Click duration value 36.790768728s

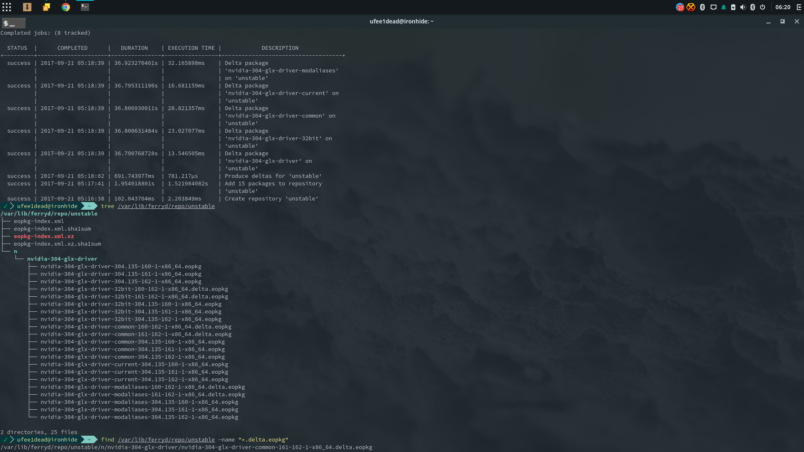[136, 154]
